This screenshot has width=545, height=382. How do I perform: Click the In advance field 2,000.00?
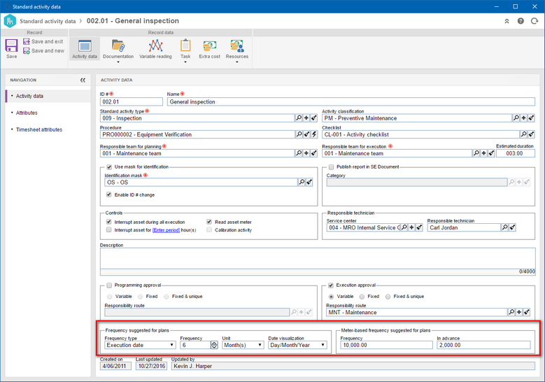[x=484, y=345]
